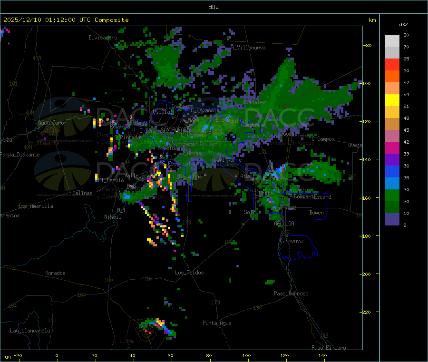Click the -160 tick on the right axis
Image resolution: width=428 pixels, height=362 pixels.
pos(366,198)
